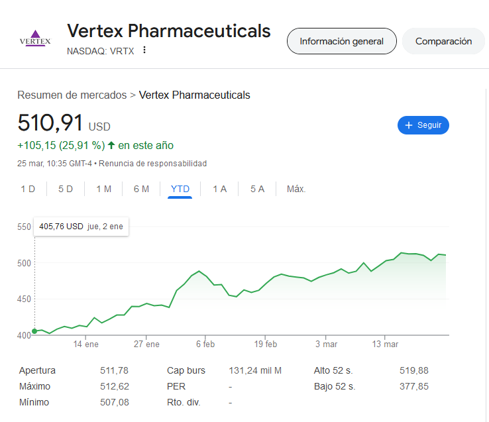Click the Vertex company logo
489x422 pixels.
(35, 38)
